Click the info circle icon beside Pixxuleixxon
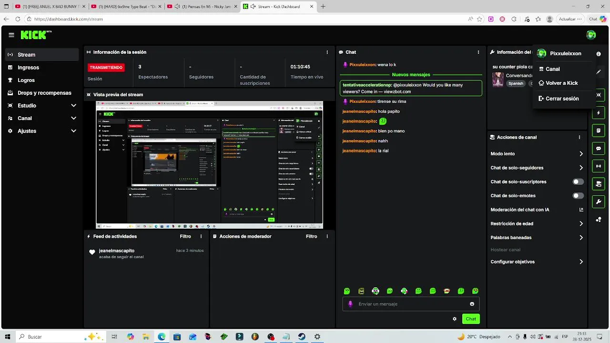Image resolution: width=610 pixels, height=343 pixels. click(599, 54)
